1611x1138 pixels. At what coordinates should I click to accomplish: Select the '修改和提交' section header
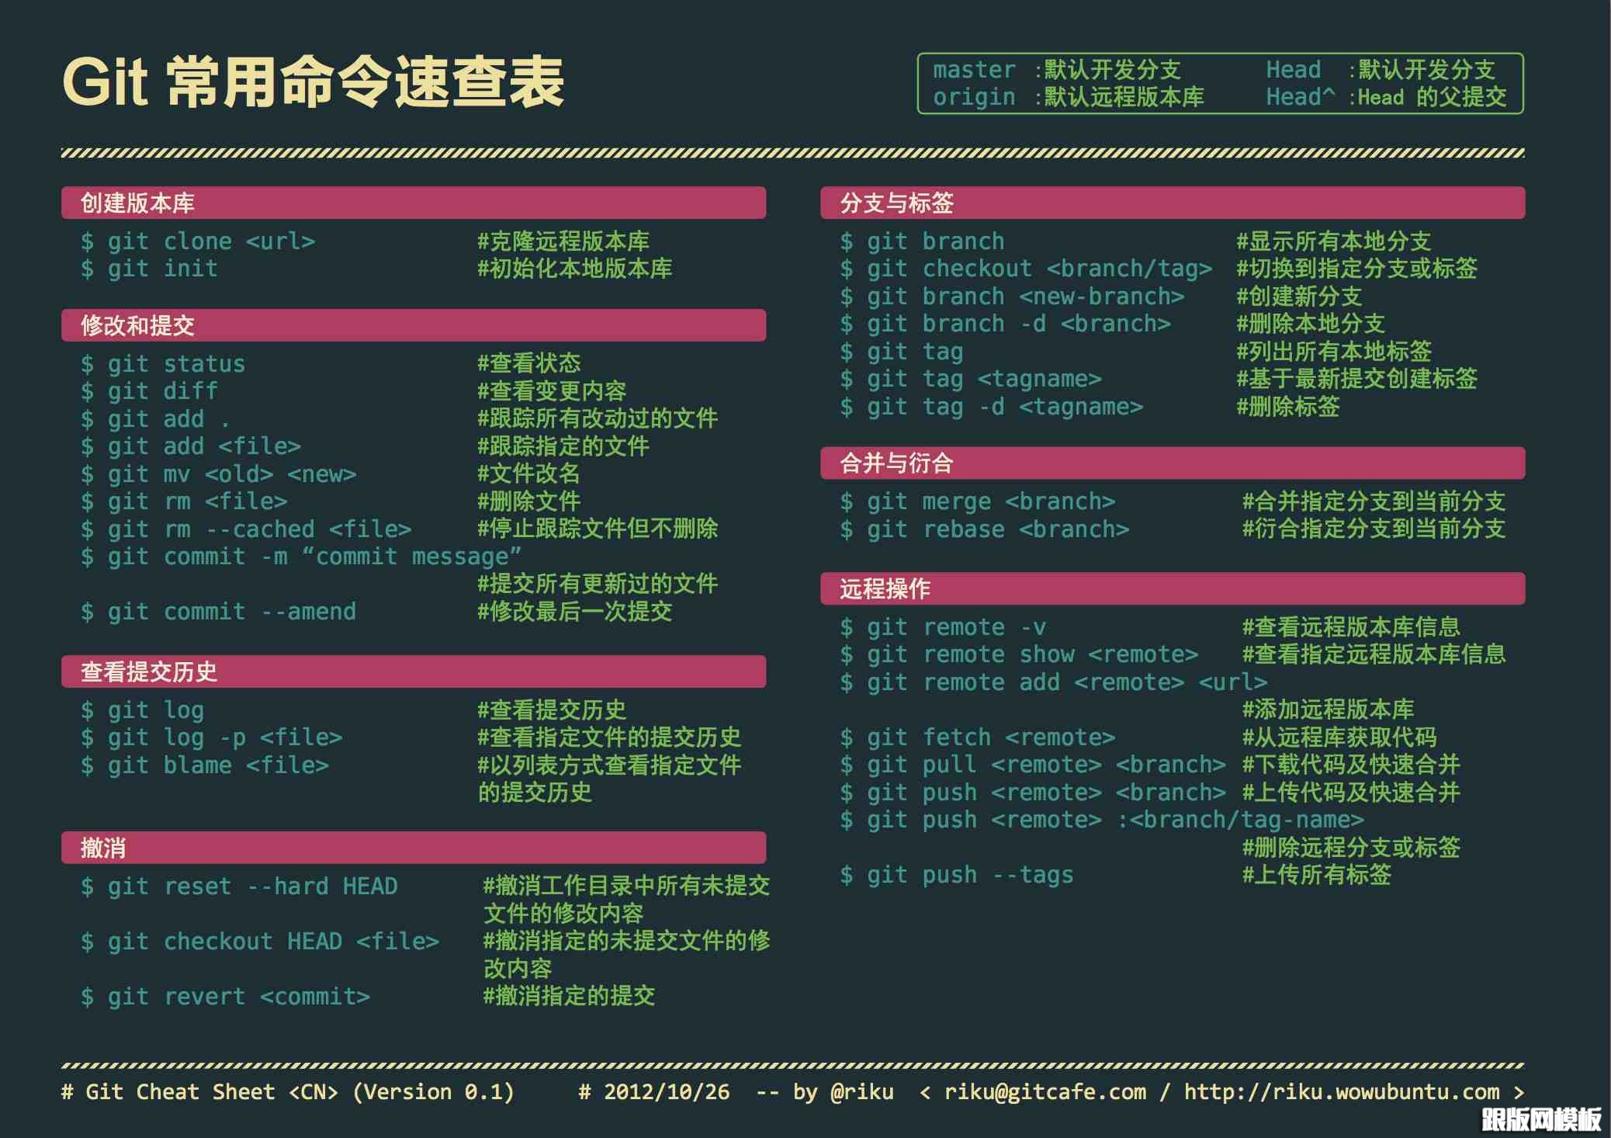pos(414,325)
